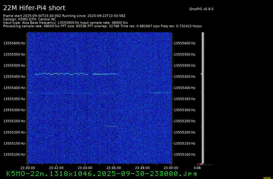Viewport: 273px width, 179px height.
Task: Click the 0 dB scale label
Action: click(x=197, y=168)
